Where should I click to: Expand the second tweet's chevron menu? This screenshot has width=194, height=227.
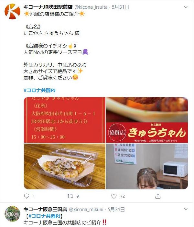click(186, 209)
